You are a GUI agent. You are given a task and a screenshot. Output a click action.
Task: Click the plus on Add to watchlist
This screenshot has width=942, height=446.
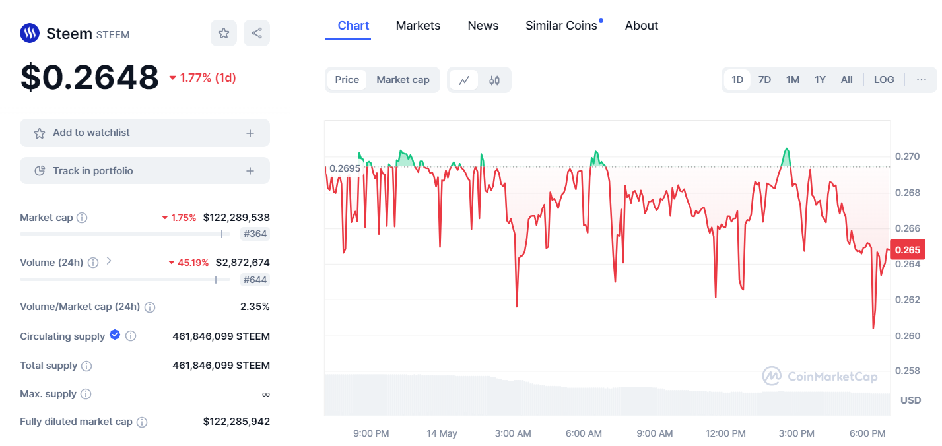[250, 133]
